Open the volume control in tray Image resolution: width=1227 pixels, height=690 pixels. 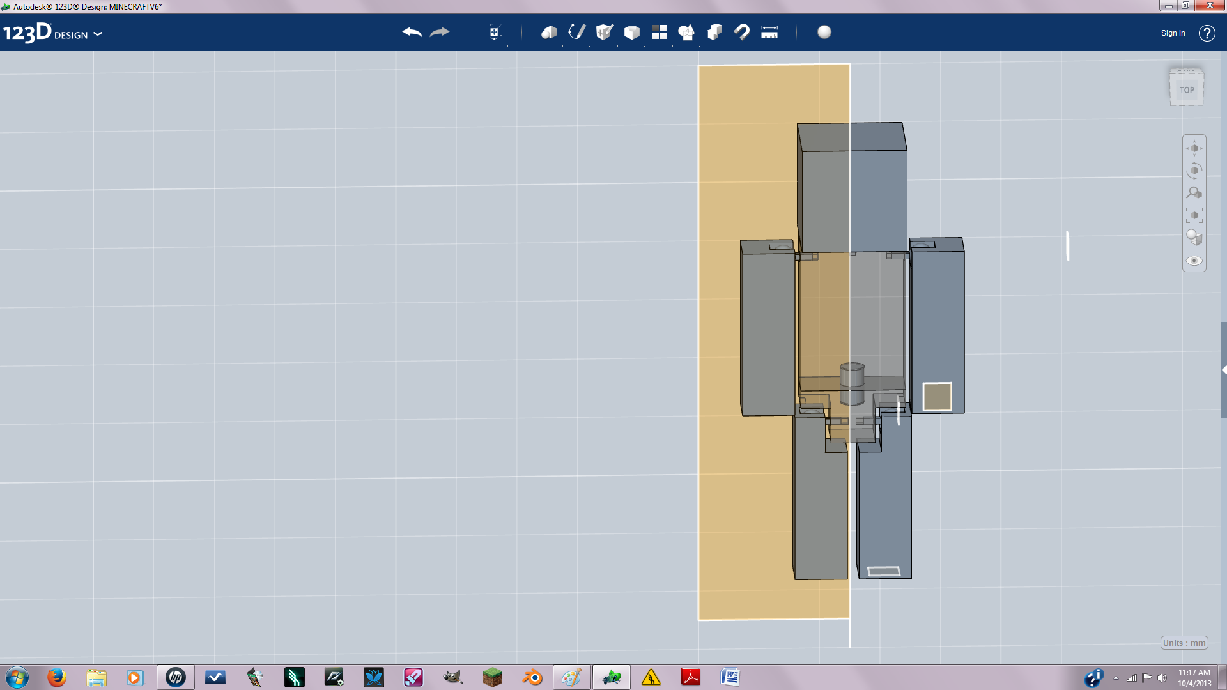(1162, 678)
